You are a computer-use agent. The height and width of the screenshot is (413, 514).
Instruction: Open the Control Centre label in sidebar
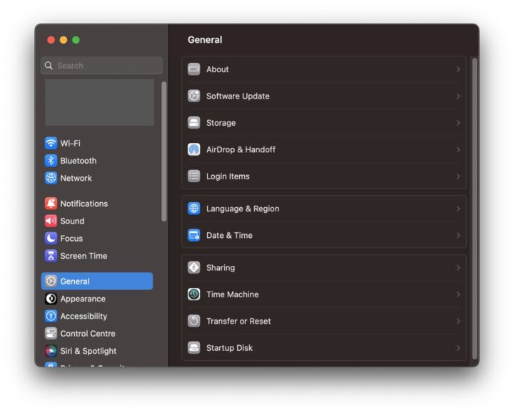[88, 334]
